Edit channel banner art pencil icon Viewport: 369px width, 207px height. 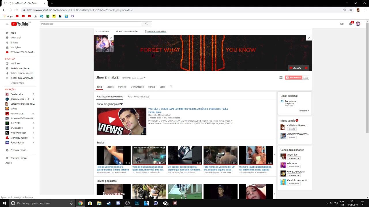[309, 38]
